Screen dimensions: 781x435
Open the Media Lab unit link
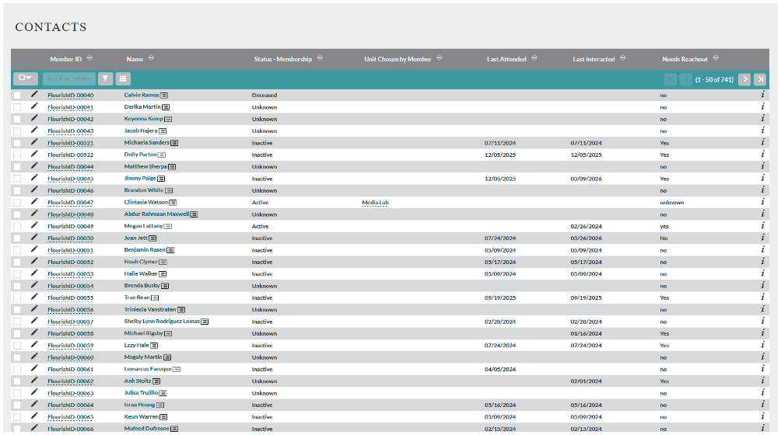[375, 203]
